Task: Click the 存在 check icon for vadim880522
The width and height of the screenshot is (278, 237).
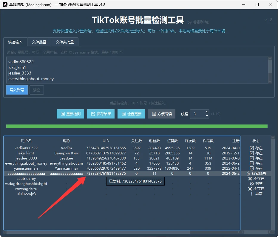Action: pos(252,148)
